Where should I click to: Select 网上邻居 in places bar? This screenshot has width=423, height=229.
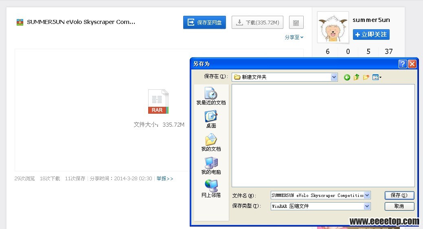pyautogui.click(x=211, y=189)
